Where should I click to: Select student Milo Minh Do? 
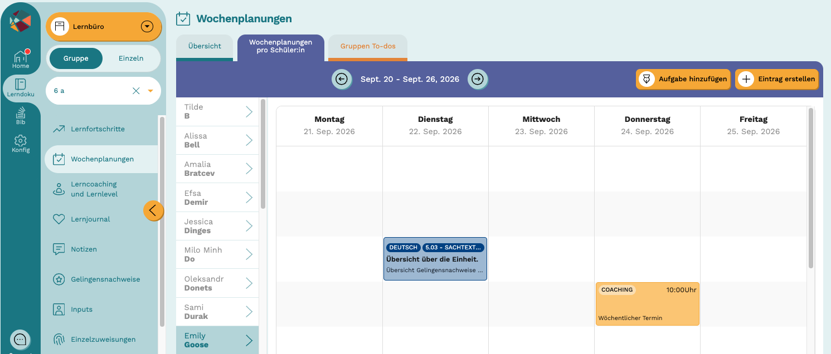coord(217,254)
